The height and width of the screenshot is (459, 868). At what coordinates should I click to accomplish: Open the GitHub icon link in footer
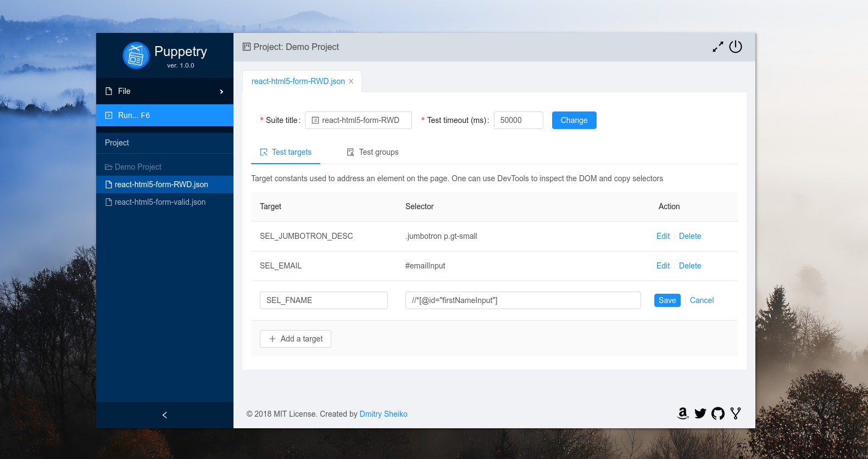[718, 413]
